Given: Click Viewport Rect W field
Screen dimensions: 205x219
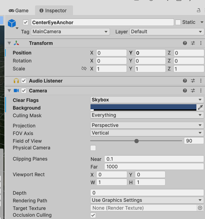Looking at the screenshot, I should 112,182.
